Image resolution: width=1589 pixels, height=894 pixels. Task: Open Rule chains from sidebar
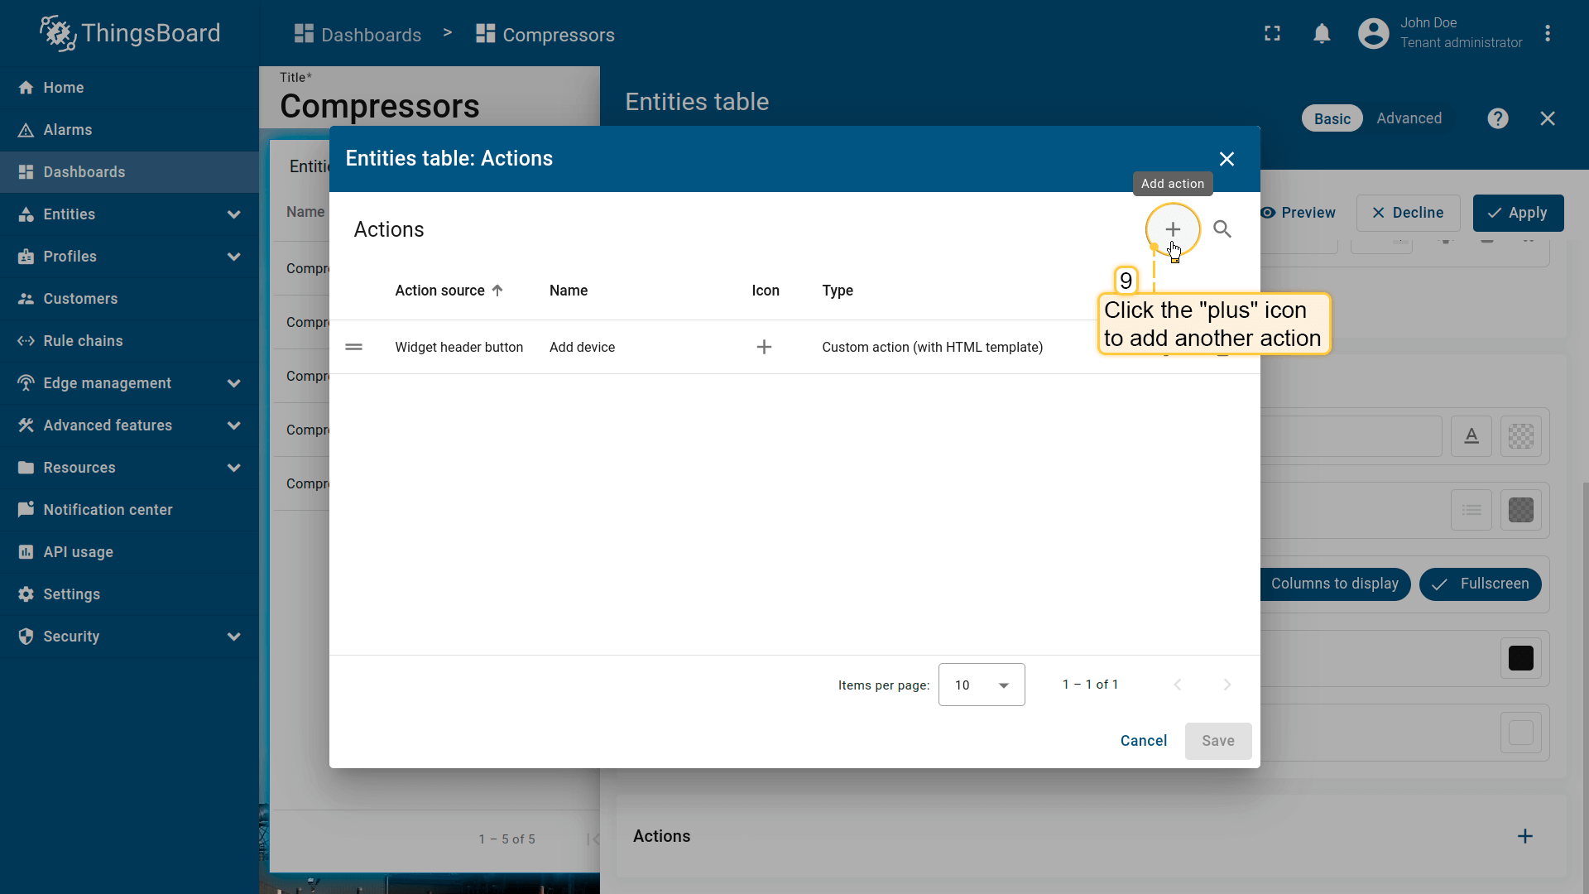(83, 341)
